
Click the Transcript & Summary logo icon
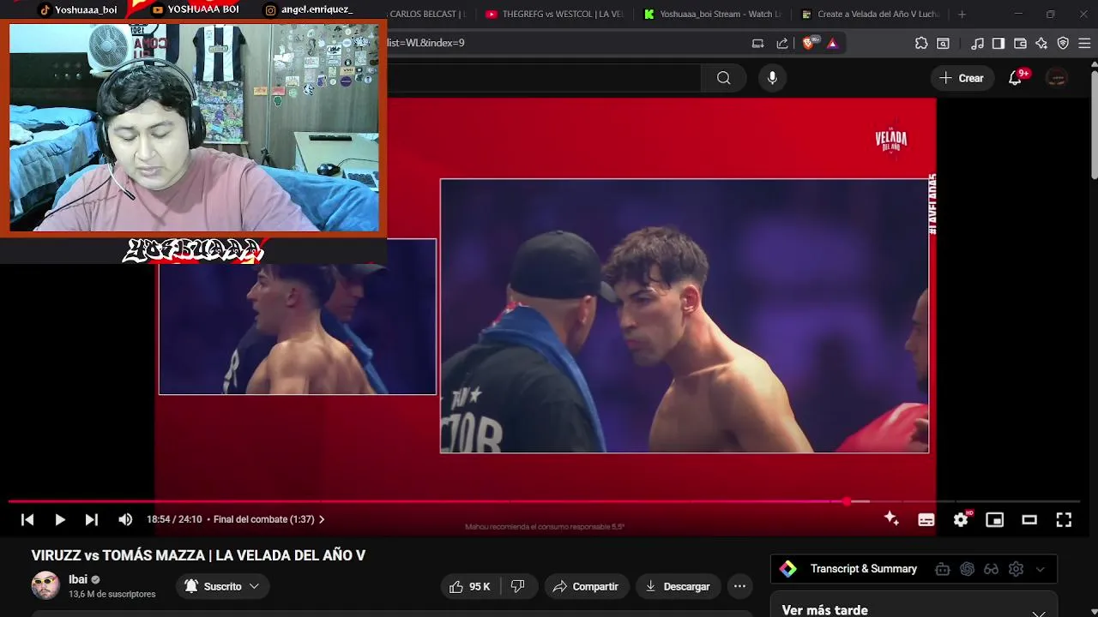(x=788, y=569)
